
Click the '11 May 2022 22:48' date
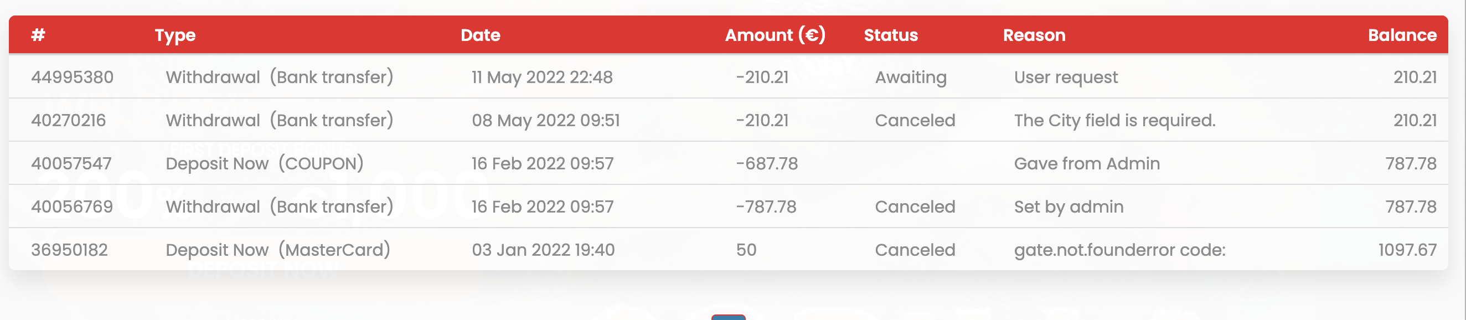click(x=542, y=78)
